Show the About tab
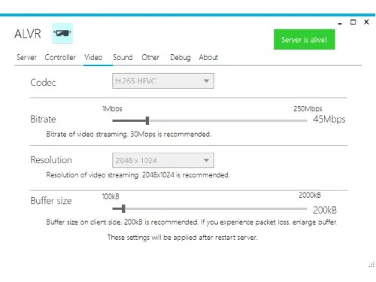The height and width of the screenshot is (282, 376). pyautogui.click(x=208, y=57)
